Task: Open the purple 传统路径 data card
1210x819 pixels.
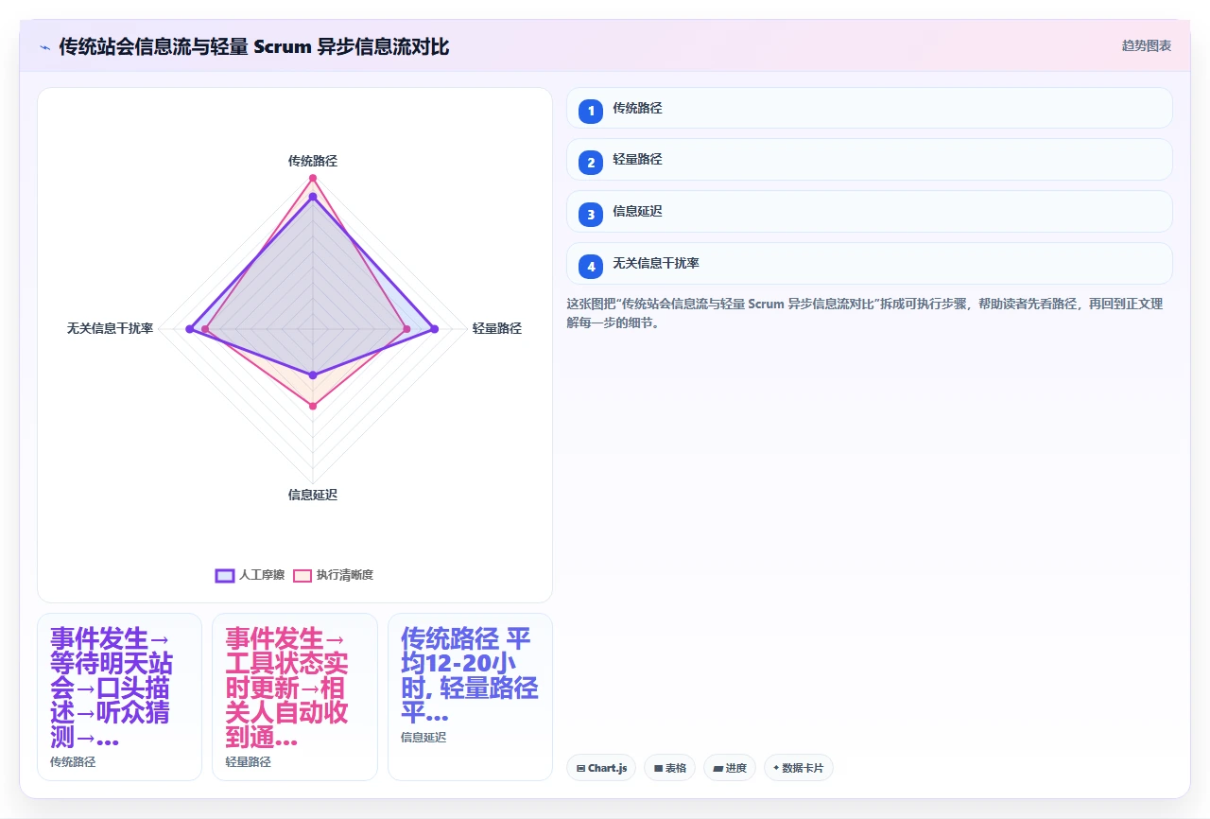Action: [119, 697]
